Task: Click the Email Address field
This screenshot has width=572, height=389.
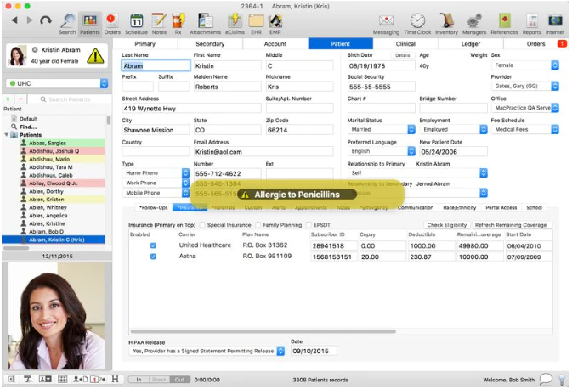Action: click(263, 152)
